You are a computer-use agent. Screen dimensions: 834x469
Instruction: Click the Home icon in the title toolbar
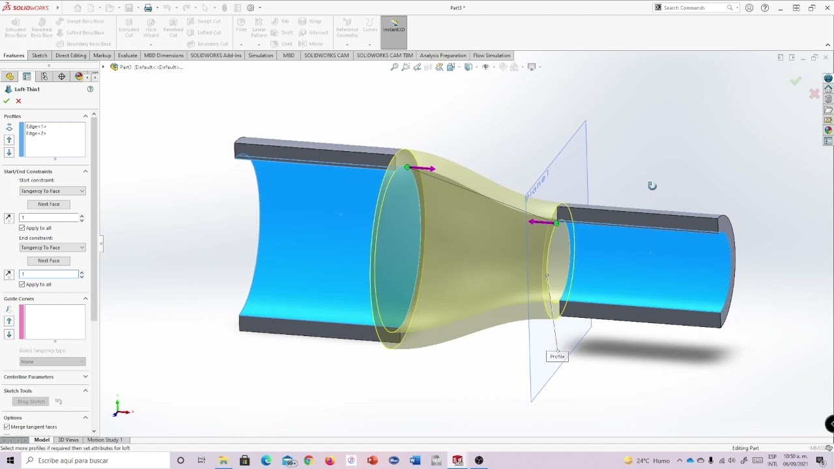coord(78,8)
